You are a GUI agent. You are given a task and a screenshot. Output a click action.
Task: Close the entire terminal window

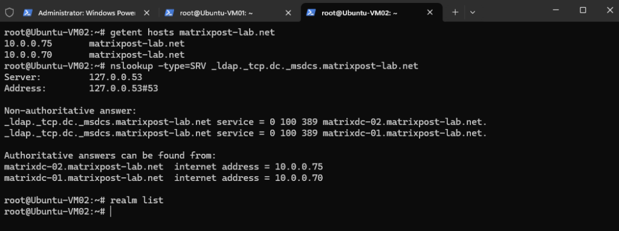[x=609, y=11]
